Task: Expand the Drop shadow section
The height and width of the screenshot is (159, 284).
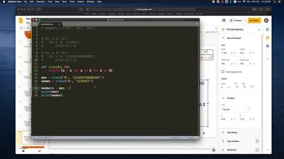Action: click(x=223, y=141)
